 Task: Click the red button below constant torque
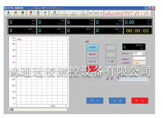93,68
